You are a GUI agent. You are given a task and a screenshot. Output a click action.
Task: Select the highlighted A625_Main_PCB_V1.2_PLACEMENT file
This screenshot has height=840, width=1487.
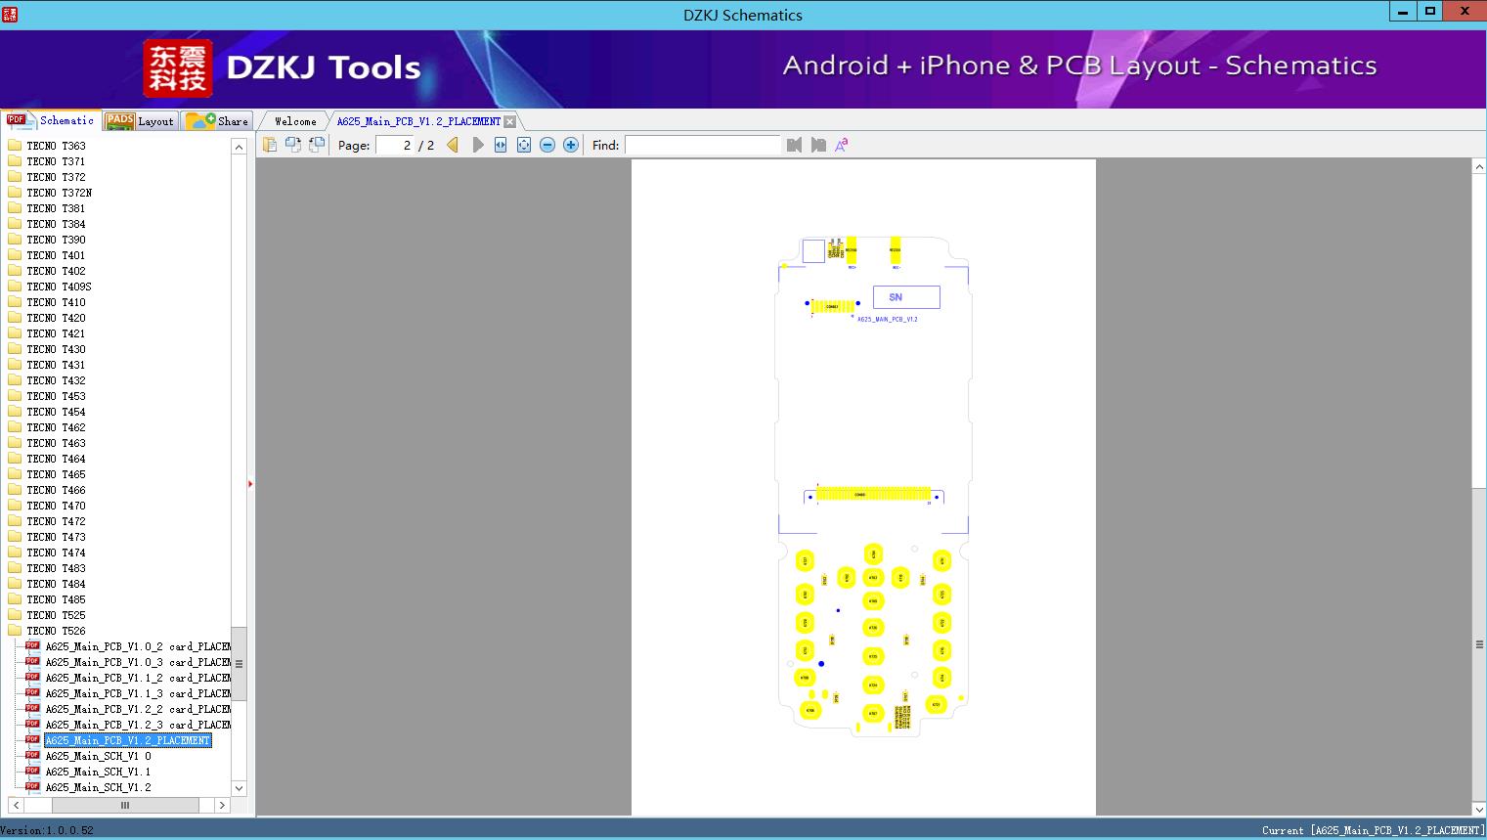point(128,740)
